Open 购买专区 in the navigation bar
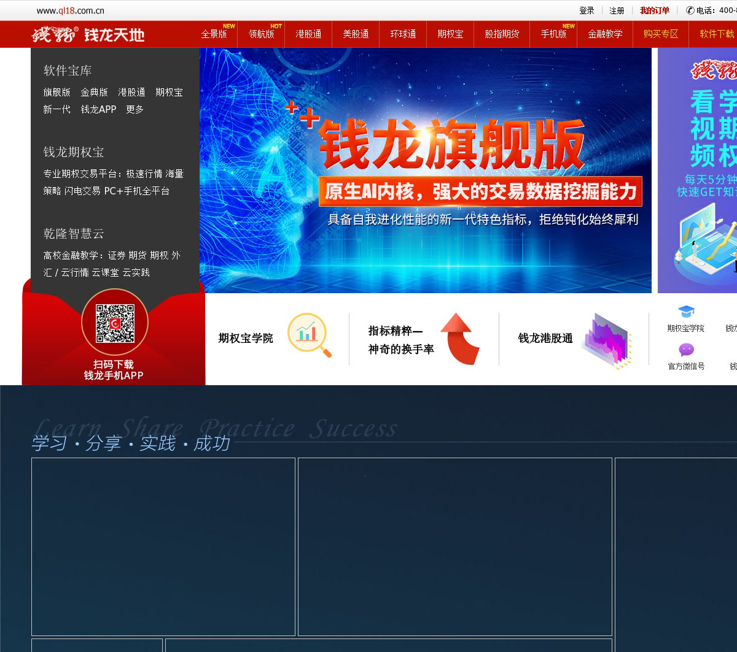 [661, 34]
